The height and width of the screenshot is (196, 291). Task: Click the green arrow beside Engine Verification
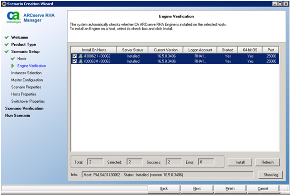pyautogui.click(x=13, y=66)
